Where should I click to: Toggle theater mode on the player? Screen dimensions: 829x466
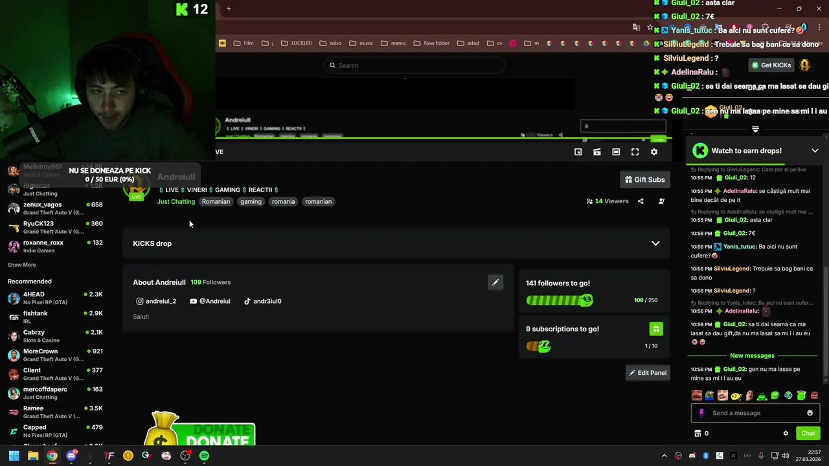click(x=616, y=152)
